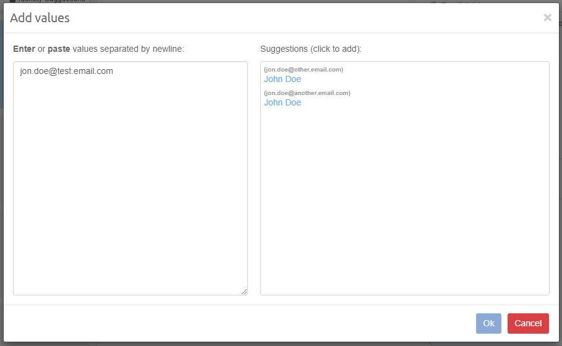Click the bold 'paste' word in instructions
This screenshot has width=562, height=346.
tap(59, 48)
